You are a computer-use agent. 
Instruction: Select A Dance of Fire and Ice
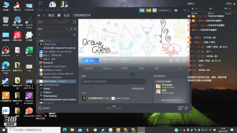click(59, 48)
